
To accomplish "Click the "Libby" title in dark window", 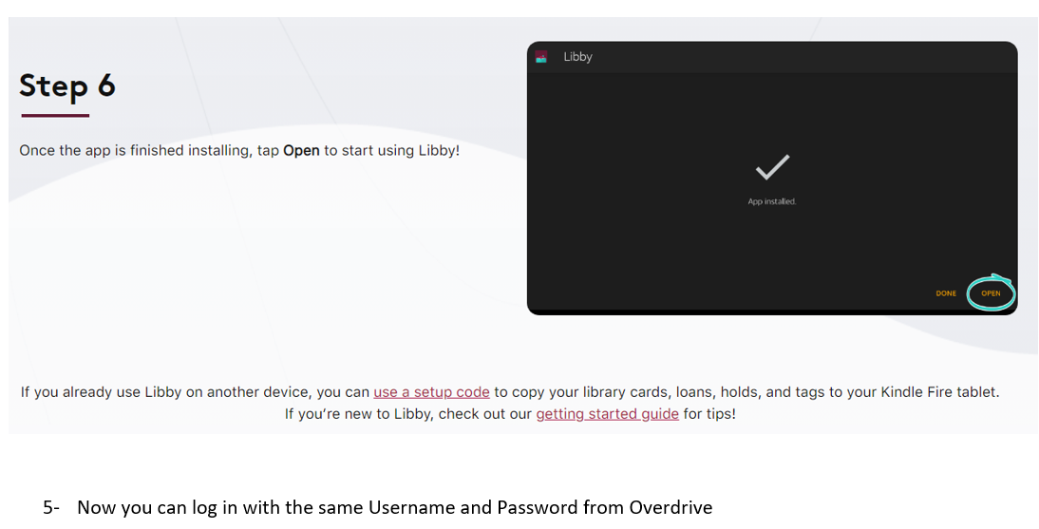I will click(x=577, y=57).
